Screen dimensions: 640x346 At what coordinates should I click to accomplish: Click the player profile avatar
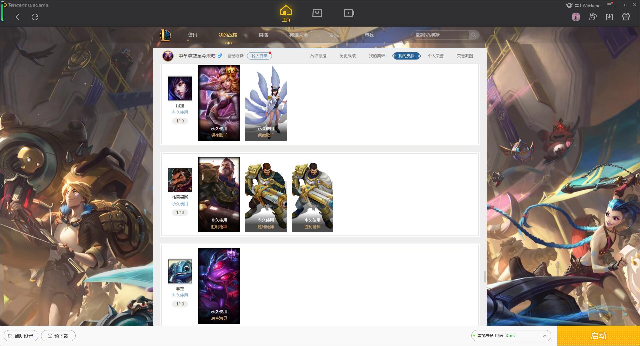(x=168, y=56)
